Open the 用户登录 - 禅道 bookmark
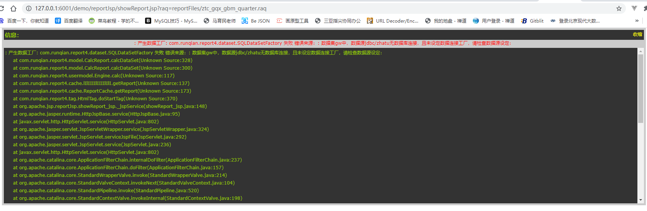Screen dimensions: 647x211 (494, 21)
